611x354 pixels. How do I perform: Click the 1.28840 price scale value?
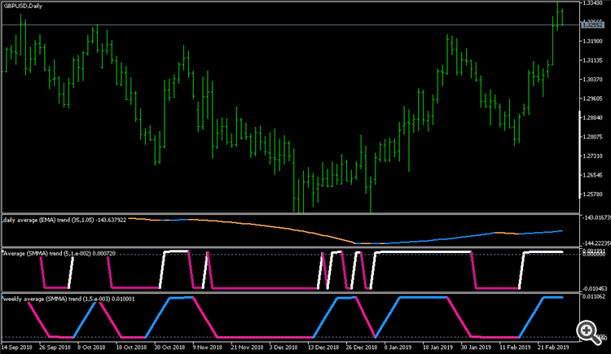pyautogui.click(x=592, y=118)
